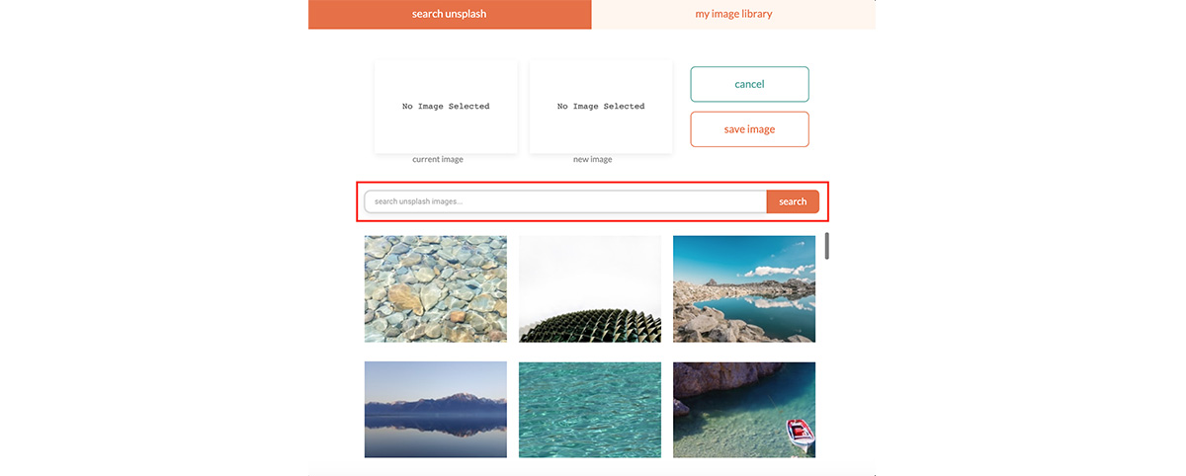Run the orange search button
The height and width of the screenshot is (476, 1186).
tap(793, 201)
